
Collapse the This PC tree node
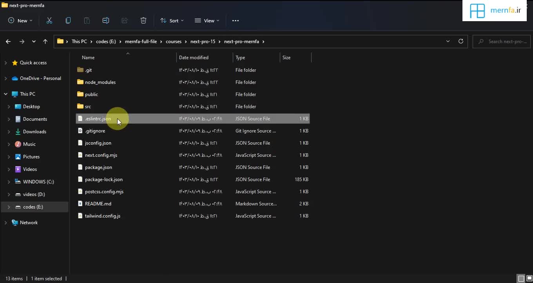tap(5, 94)
